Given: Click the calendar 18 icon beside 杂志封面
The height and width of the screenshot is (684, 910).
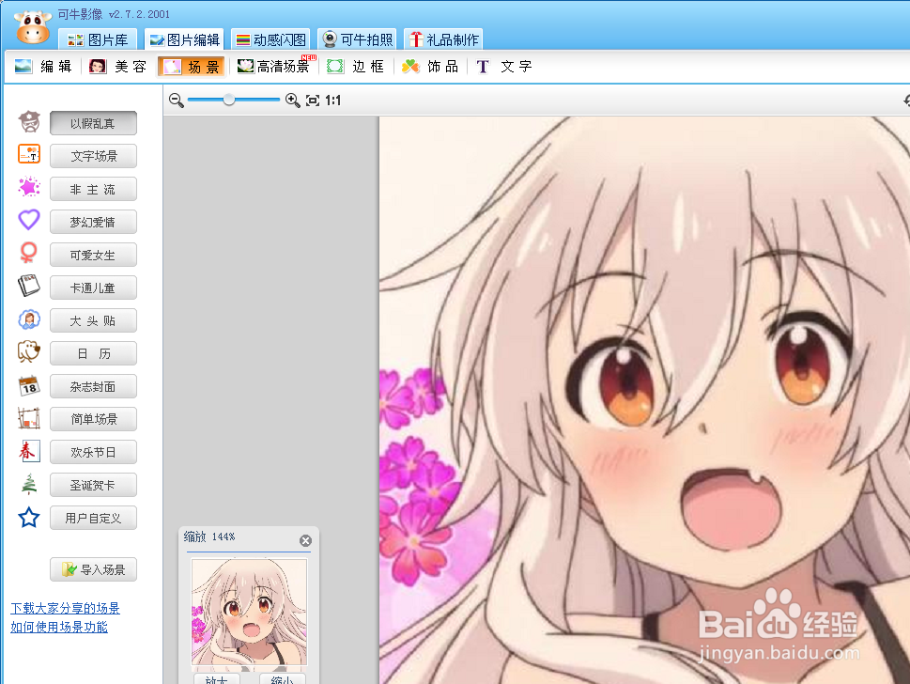Looking at the screenshot, I should pyautogui.click(x=29, y=385).
